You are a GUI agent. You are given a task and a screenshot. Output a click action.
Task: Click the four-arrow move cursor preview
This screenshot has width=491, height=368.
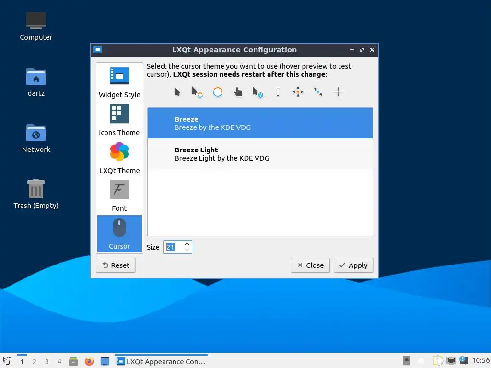click(x=298, y=92)
